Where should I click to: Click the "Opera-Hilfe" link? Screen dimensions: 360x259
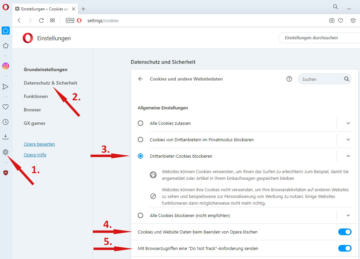pyautogui.click(x=35, y=155)
